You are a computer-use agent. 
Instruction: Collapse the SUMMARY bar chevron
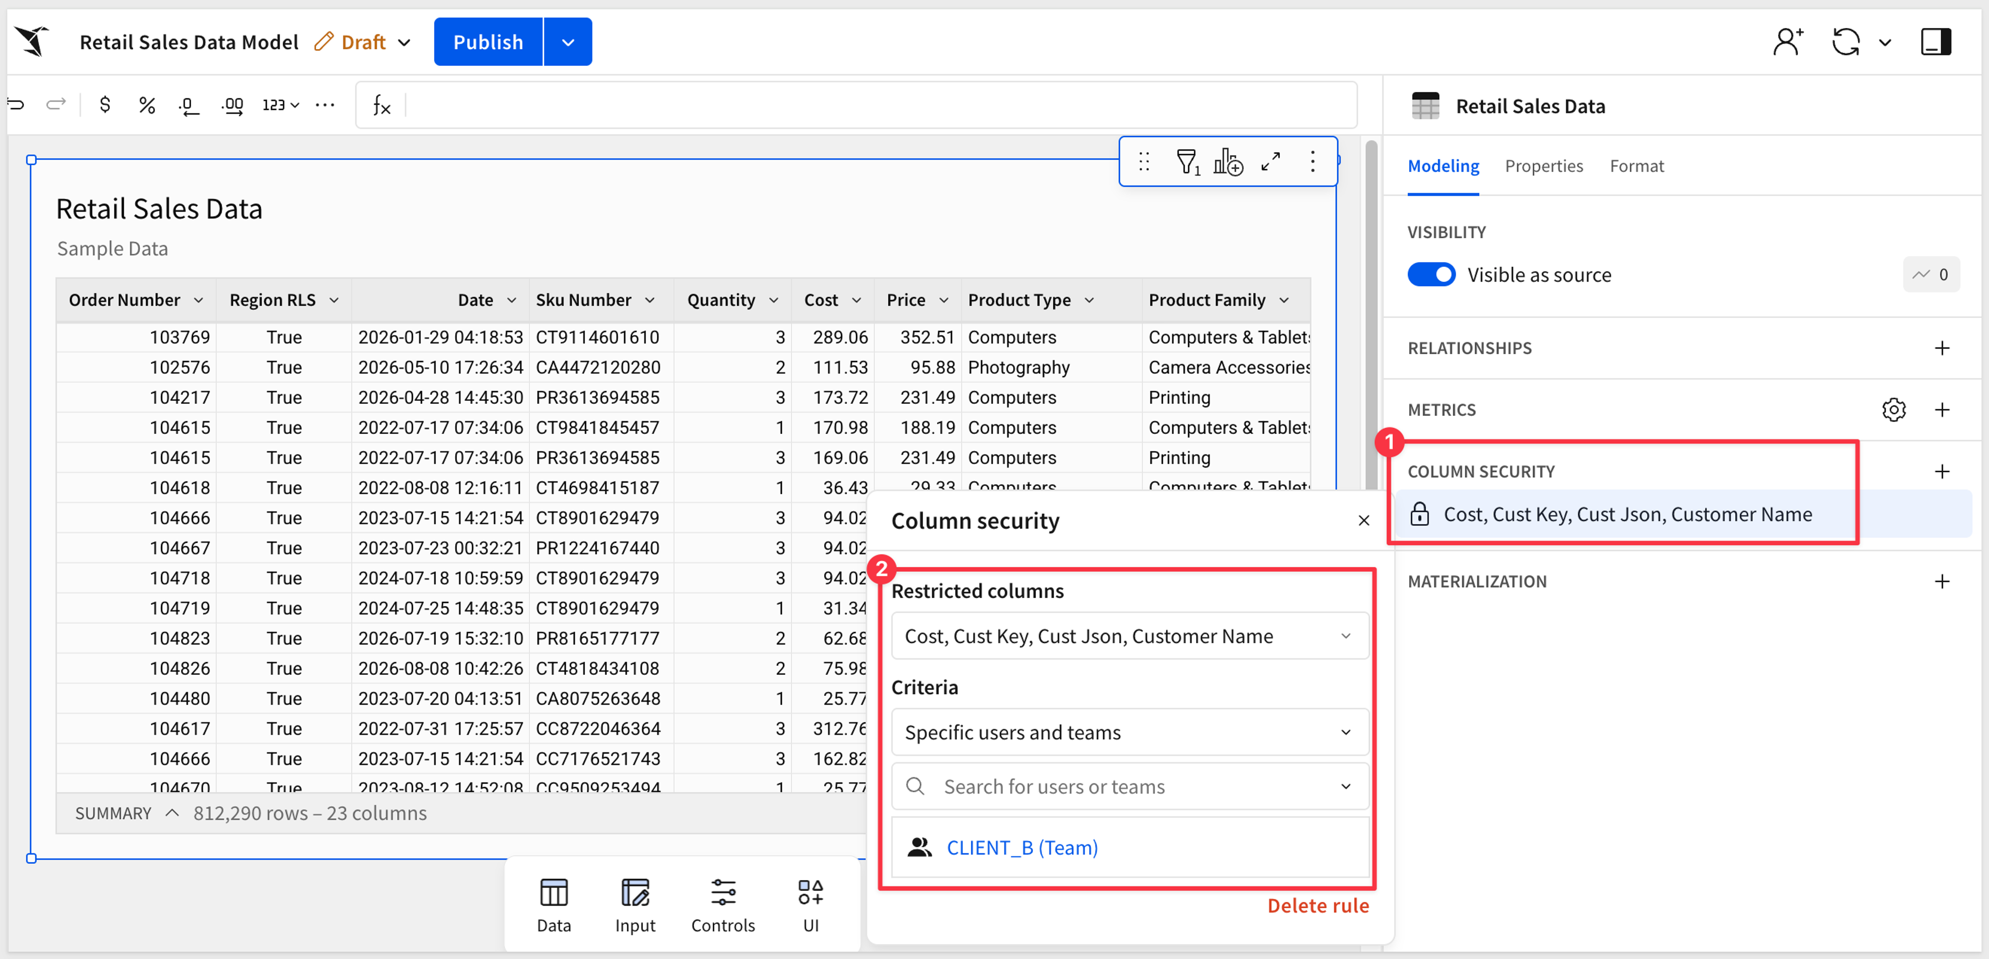pos(172,813)
